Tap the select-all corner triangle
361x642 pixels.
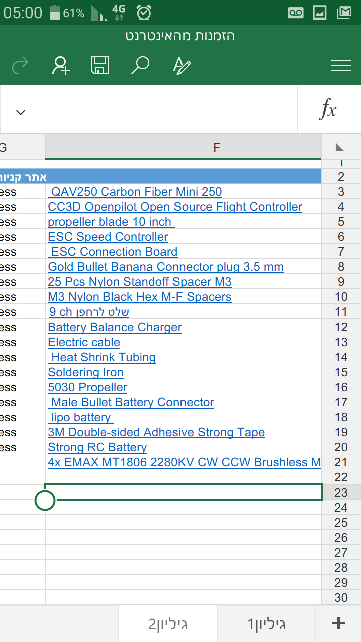[x=340, y=147]
